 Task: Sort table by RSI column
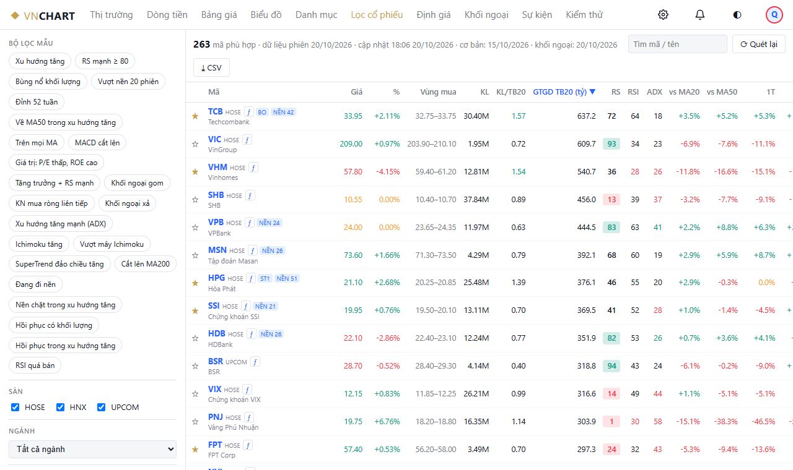point(633,92)
